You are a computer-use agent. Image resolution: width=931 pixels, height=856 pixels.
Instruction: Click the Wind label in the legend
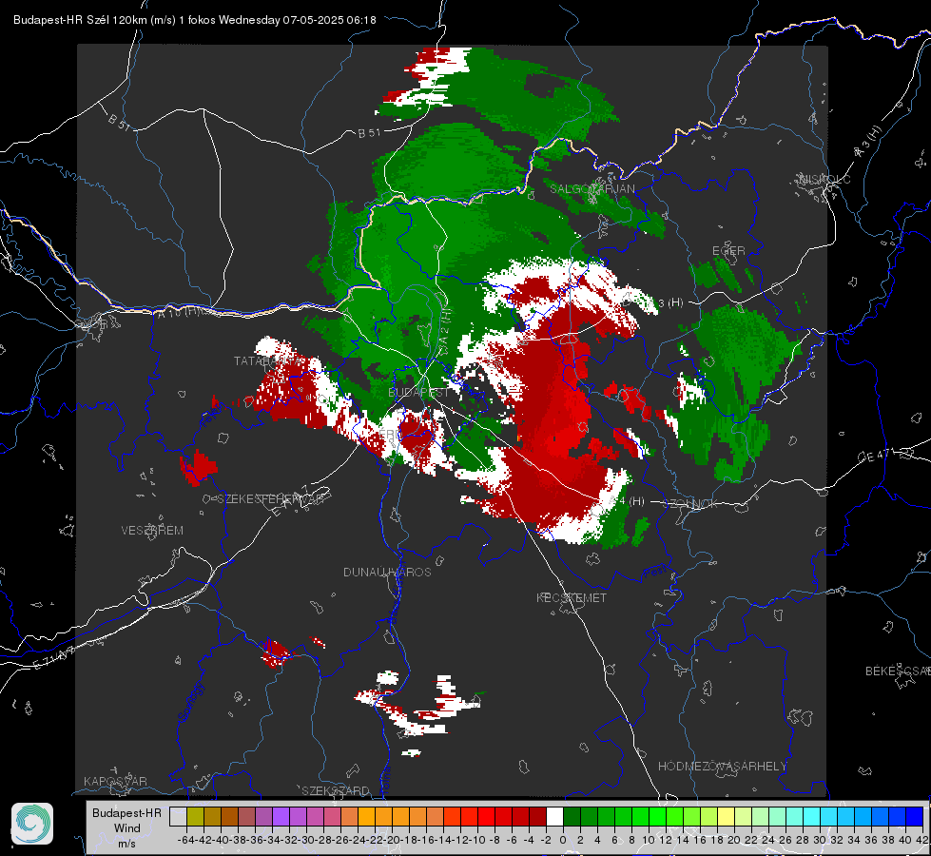(x=127, y=828)
